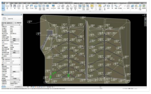151x94 pixels.
Task: Select the Modify arrow tool
Action: click(3, 7)
